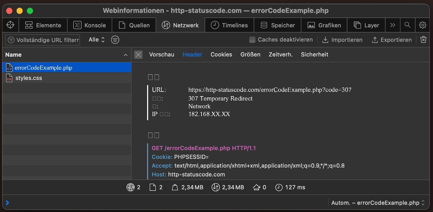This screenshot has height=212, width=433.
Task: Click the transferred size download icon
Action: 215,187
